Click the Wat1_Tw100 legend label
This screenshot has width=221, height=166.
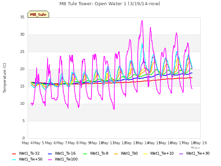pyautogui.click(x=66, y=159)
